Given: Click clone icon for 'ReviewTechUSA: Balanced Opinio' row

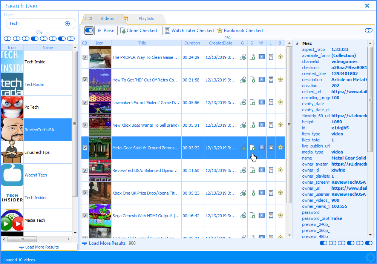Looking at the screenshot, I should click(x=252, y=170).
